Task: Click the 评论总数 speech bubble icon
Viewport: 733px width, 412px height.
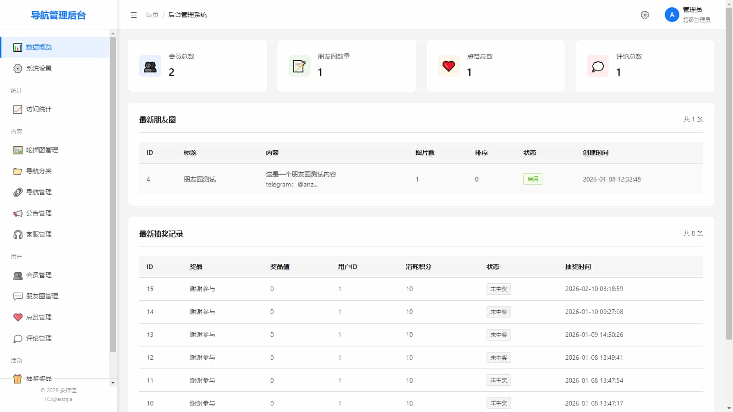Action: click(x=598, y=66)
